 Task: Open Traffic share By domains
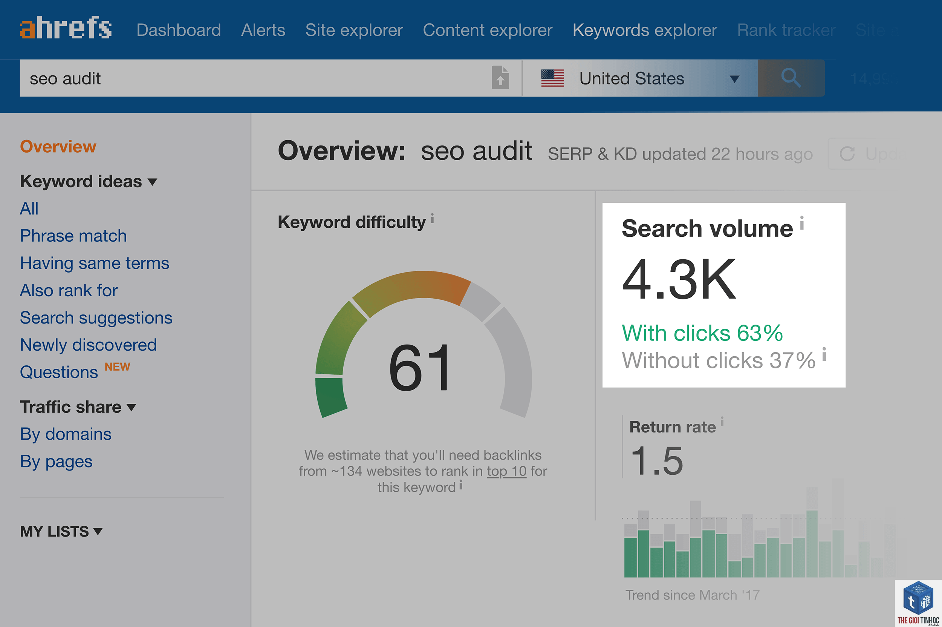(x=66, y=434)
